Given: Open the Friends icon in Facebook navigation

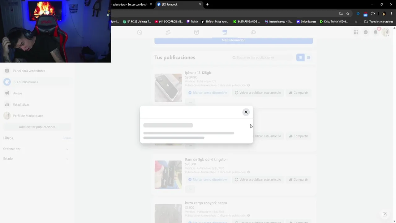Looking at the screenshot, I should [168, 32].
